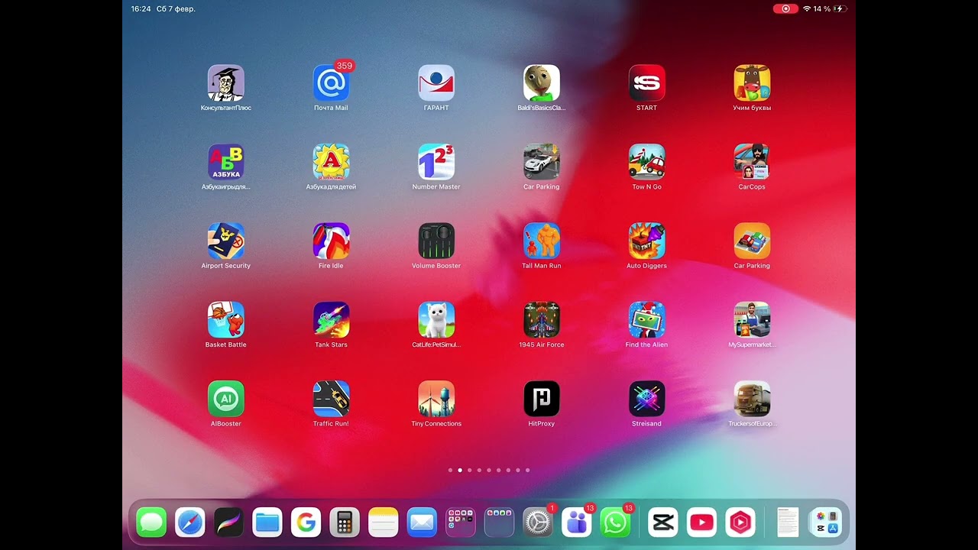
Task: Open the Fire Idle game
Action: (x=332, y=241)
